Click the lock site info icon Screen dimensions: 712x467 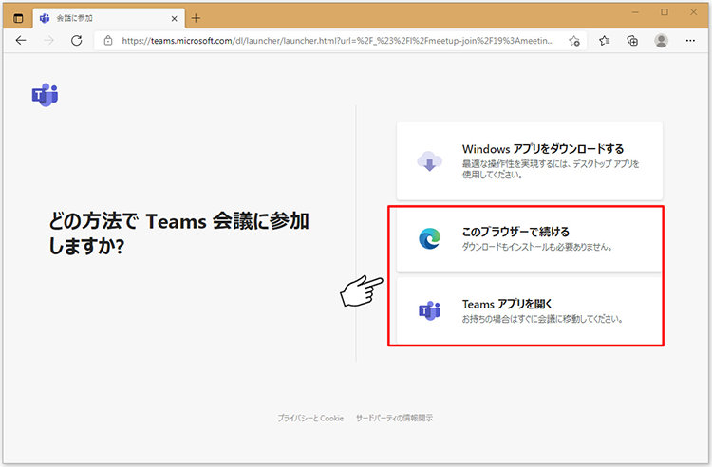[108, 41]
